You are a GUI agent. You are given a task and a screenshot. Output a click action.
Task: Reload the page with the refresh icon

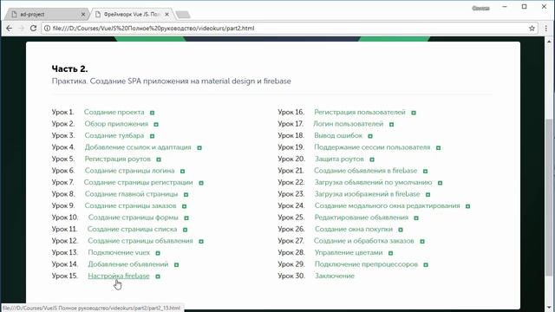coord(33,29)
